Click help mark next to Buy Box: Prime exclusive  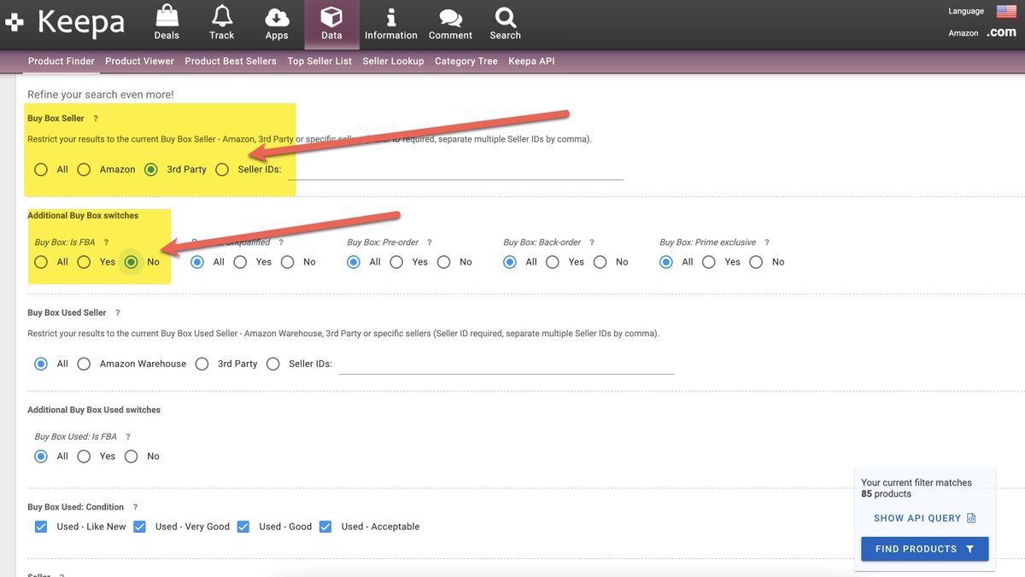pos(766,242)
